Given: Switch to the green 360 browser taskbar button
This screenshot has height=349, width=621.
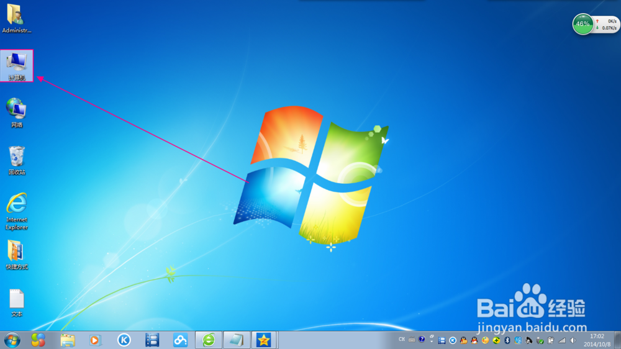Looking at the screenshot, I should [209, 340].
